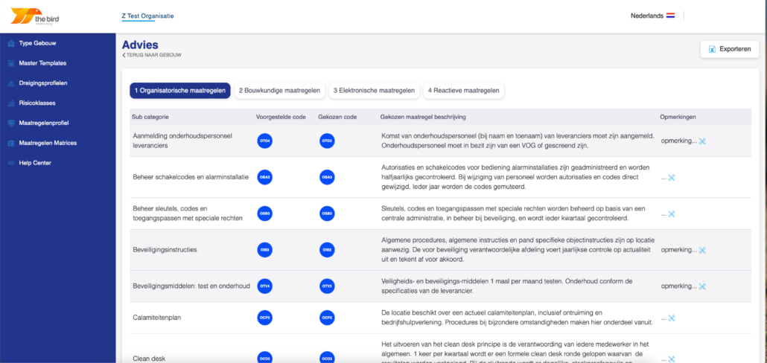Click the bird logo in the header
Screen dimensions: 767x363
pos(35,16)
